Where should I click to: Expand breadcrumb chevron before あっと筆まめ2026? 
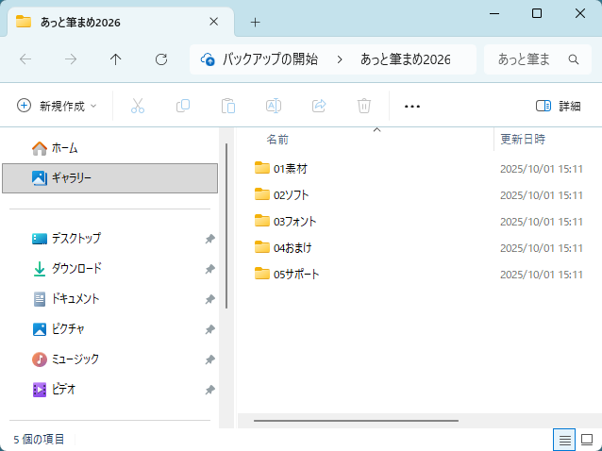coord(340,59)
